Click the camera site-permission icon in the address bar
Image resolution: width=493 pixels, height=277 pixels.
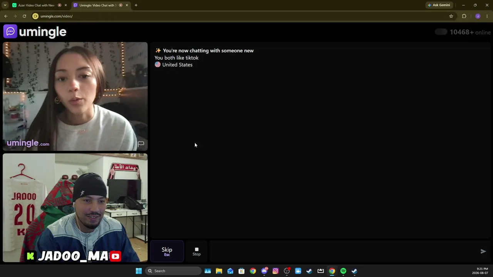tap(35, 16)
